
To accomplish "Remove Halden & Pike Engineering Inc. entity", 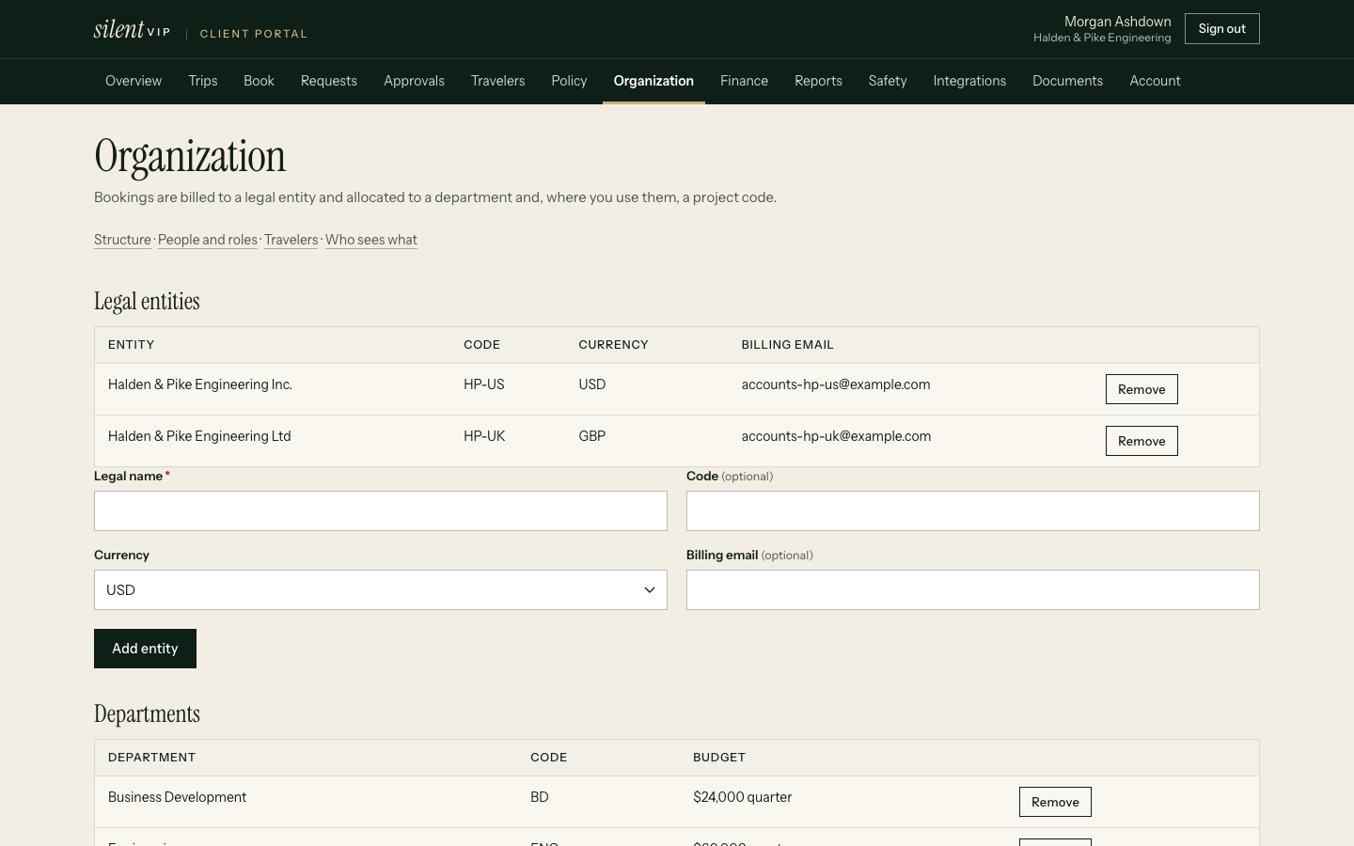I will pos(1141,389).
